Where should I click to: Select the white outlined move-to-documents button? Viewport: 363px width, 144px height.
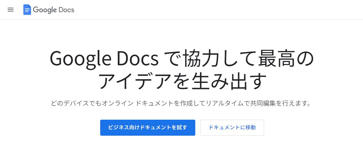(x=232, y=128)
